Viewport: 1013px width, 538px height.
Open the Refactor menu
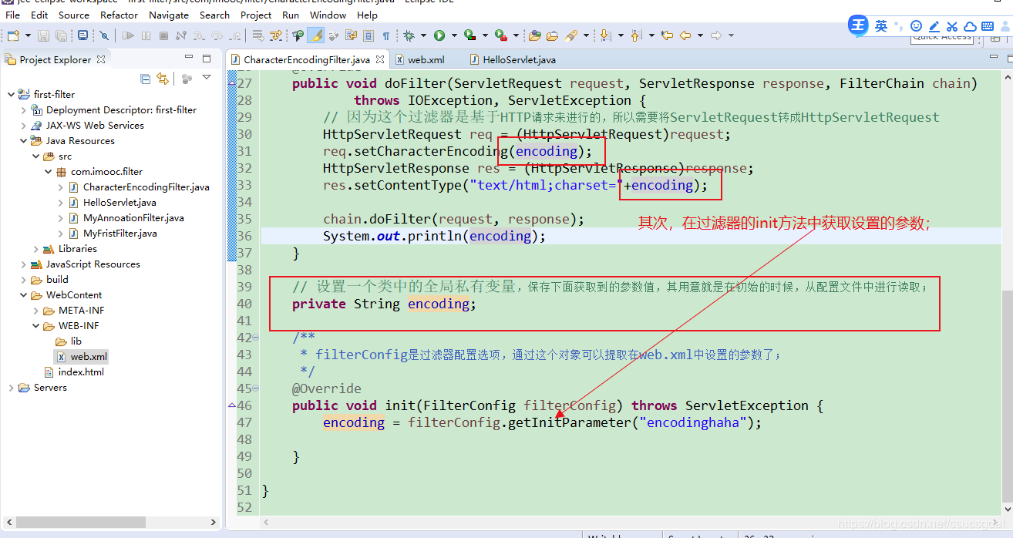(119, 15)
